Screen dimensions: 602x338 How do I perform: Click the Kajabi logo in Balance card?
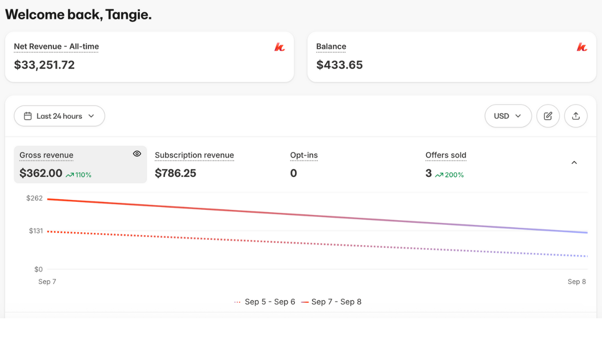click(582, 47)
